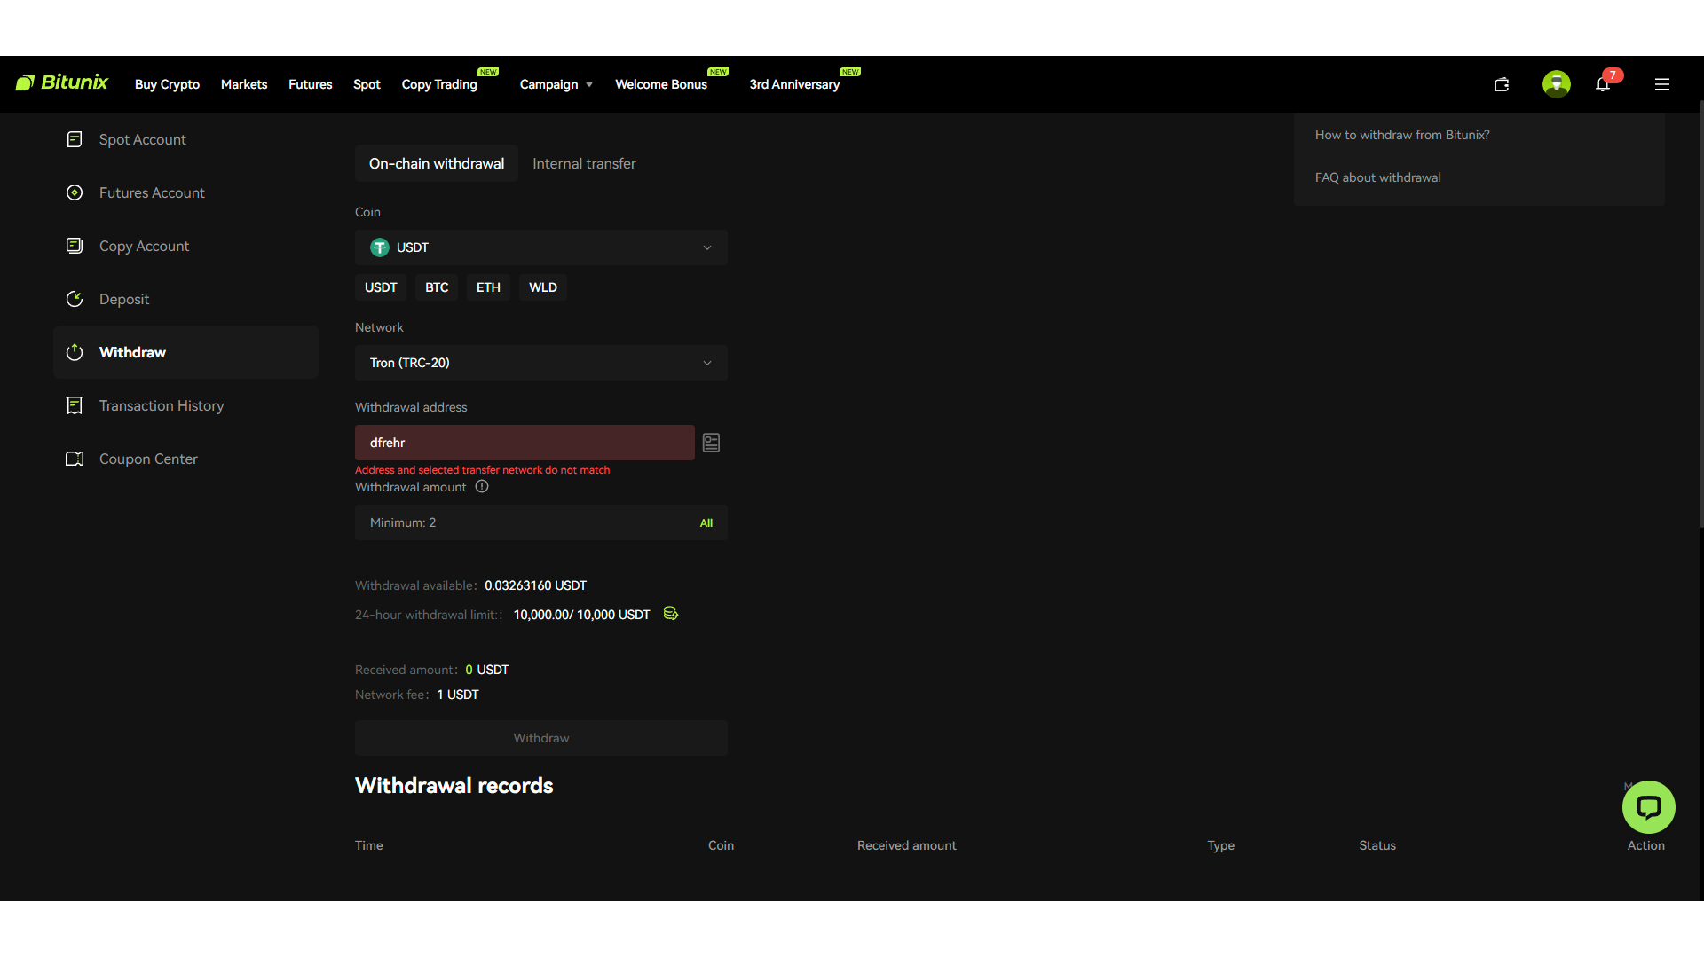Click the Withdraw submit button
The image size is (1704, 958).
541,738
